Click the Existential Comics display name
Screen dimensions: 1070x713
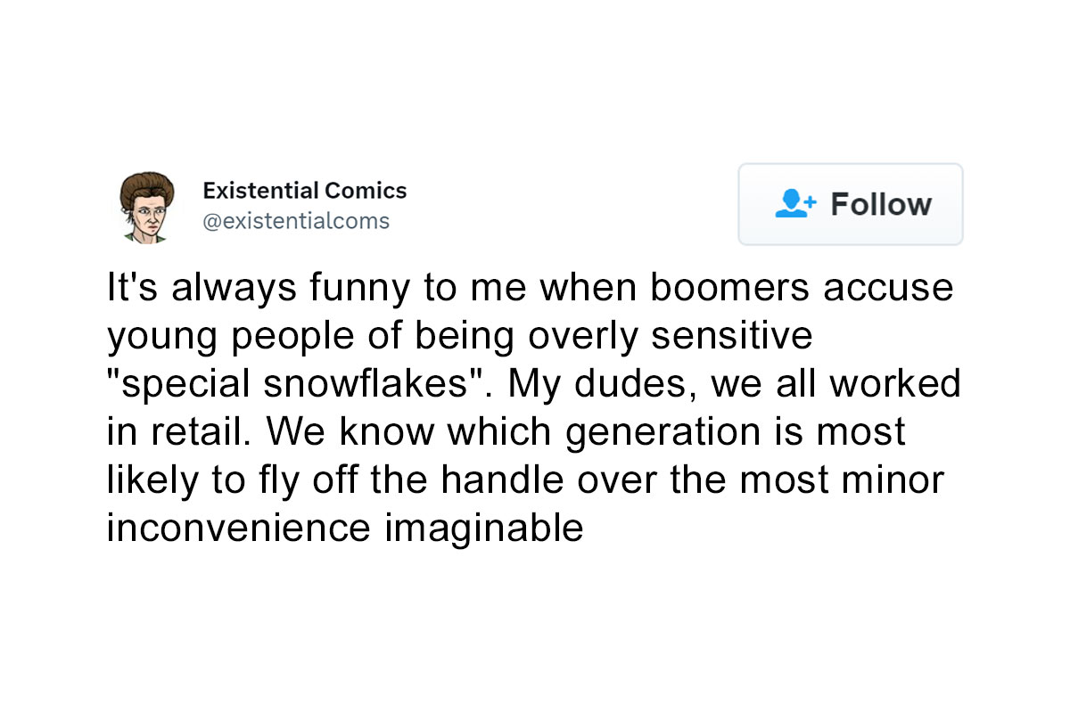tap(306, 190)
